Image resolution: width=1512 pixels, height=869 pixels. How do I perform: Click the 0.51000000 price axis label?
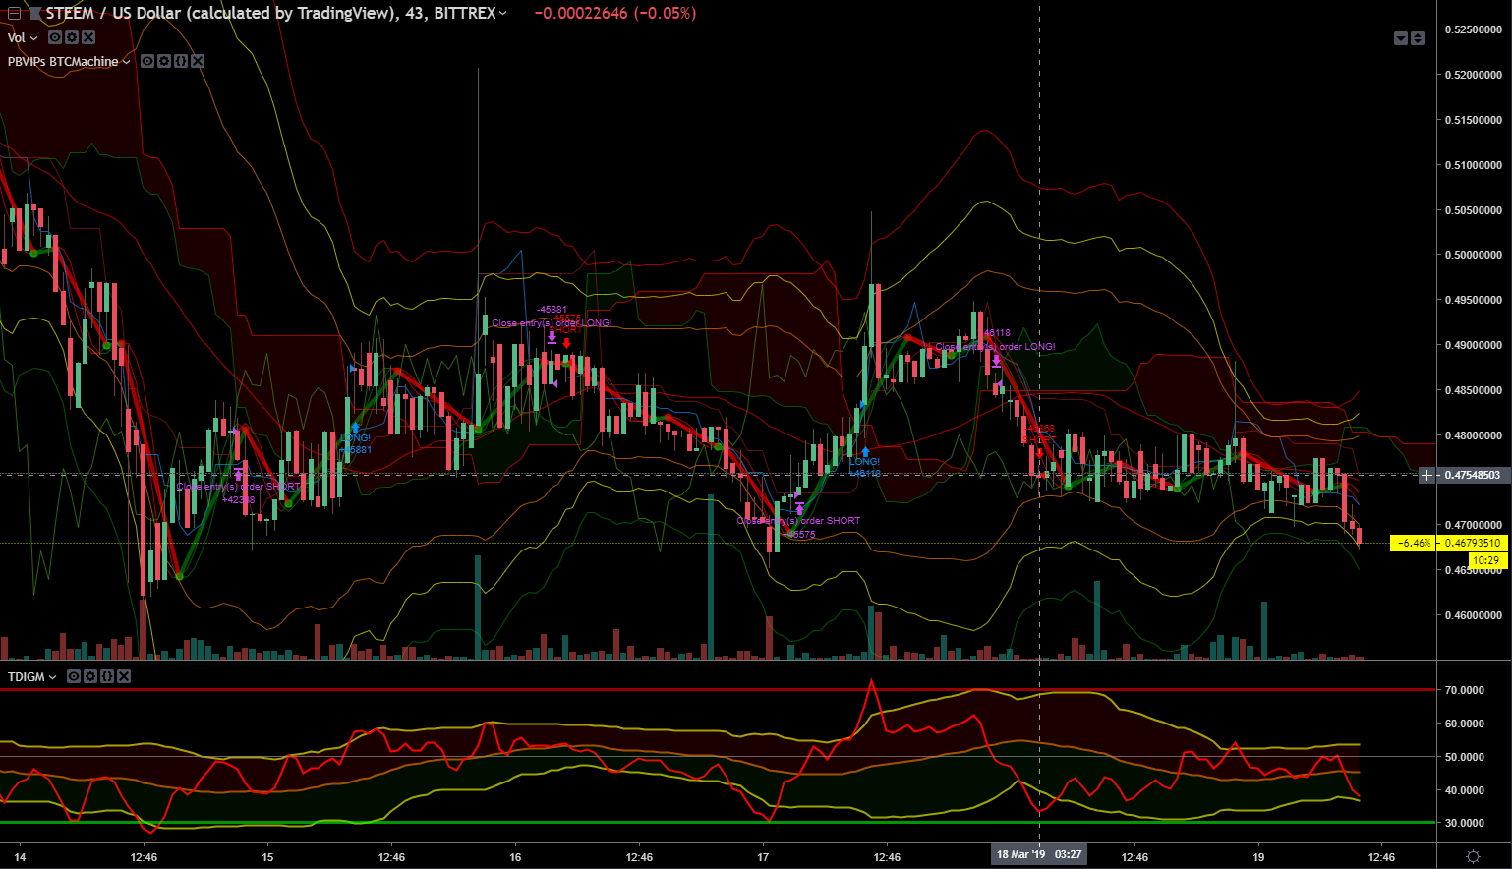[x=1473, y=165]
